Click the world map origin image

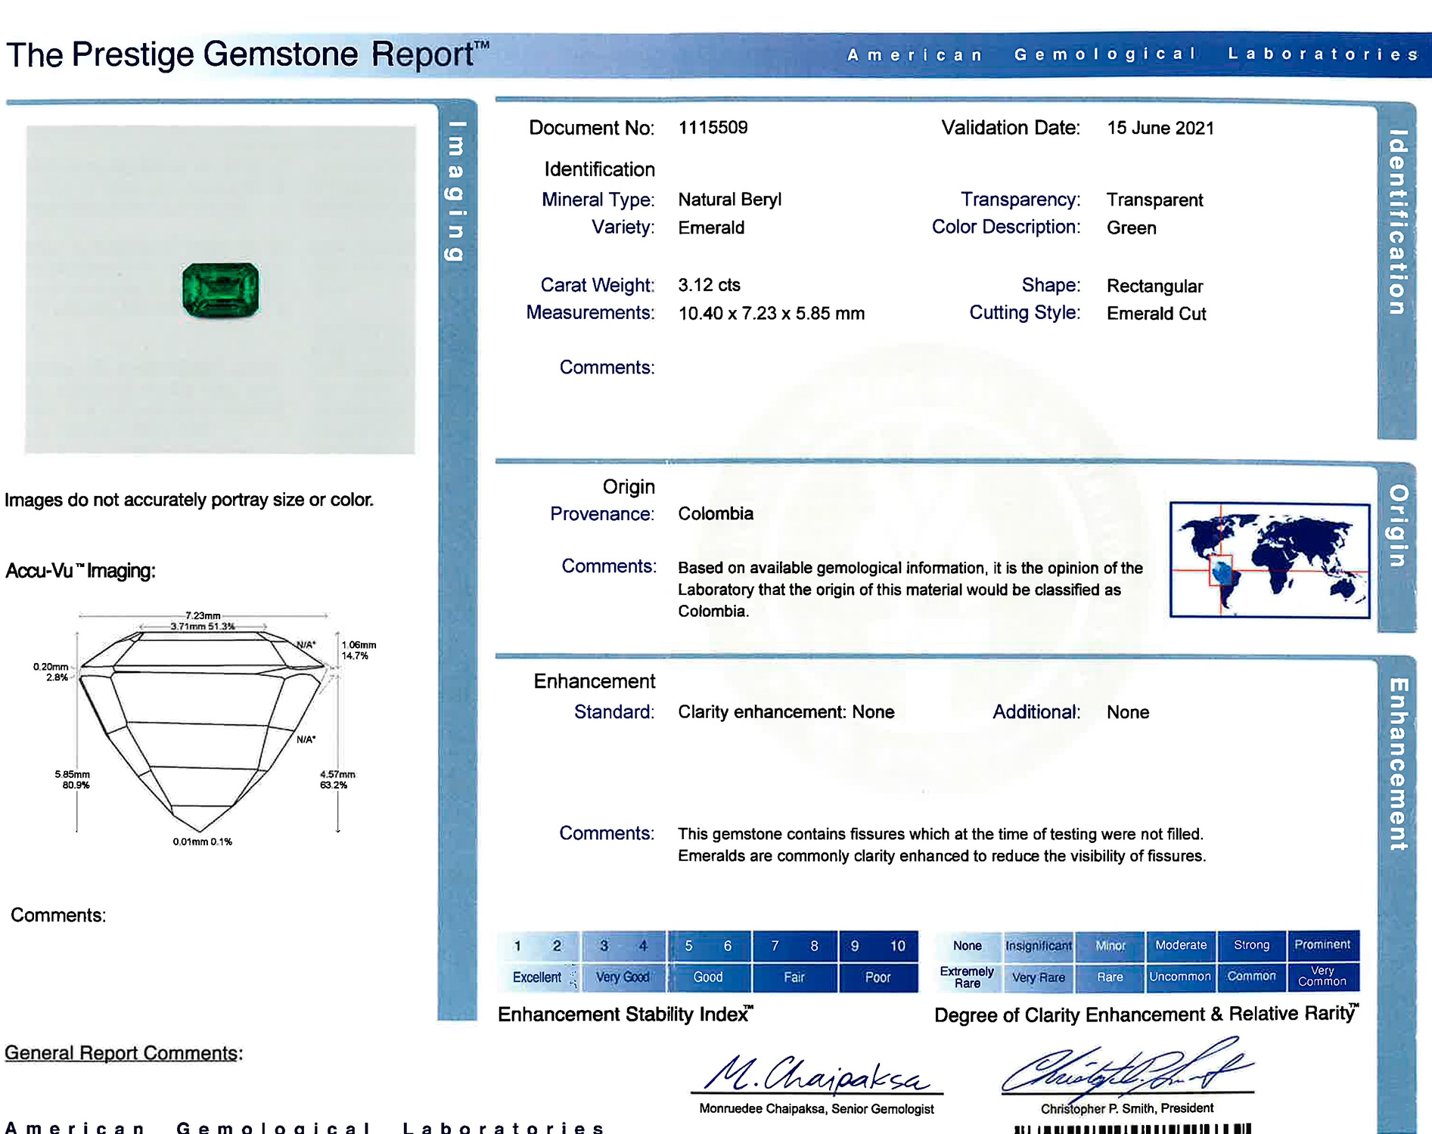point(1269,559)
